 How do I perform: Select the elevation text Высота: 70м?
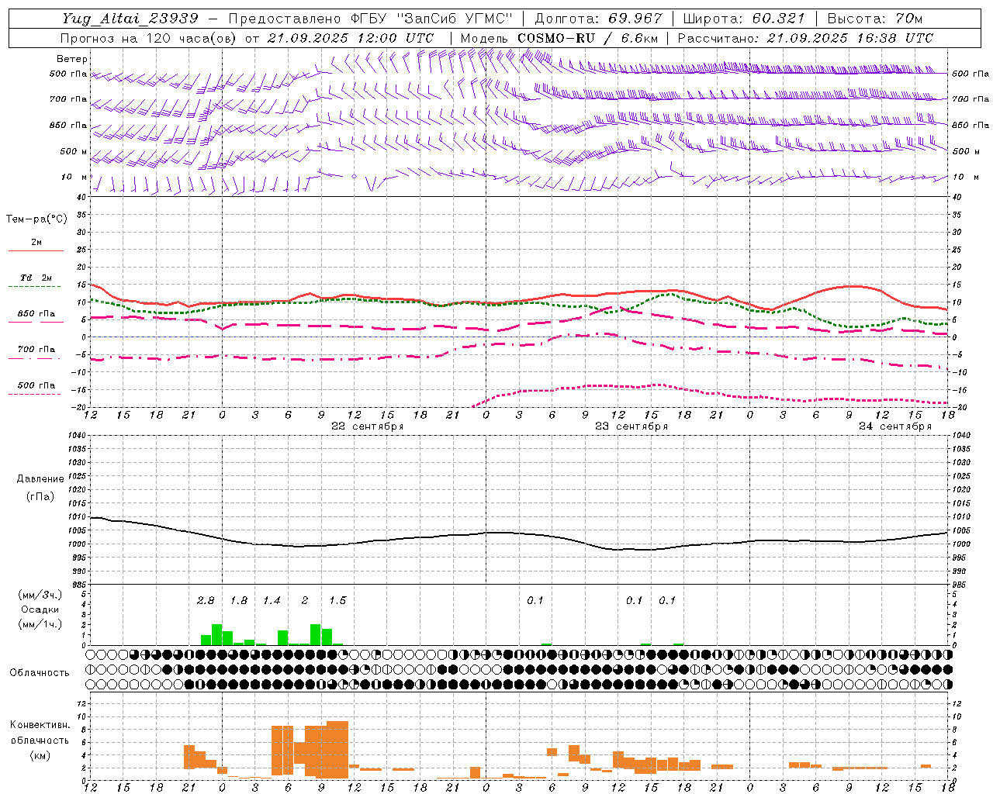[x=875, y=19]
